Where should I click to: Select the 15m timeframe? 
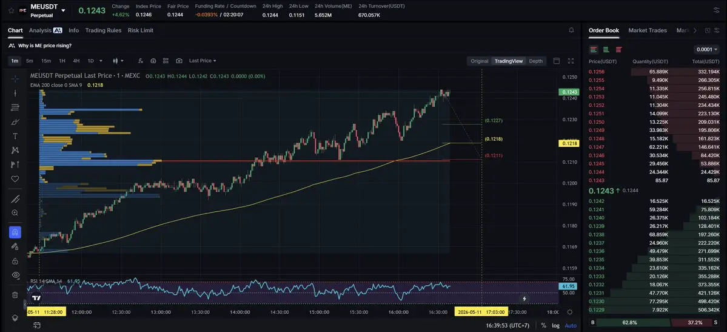point(46,61)
